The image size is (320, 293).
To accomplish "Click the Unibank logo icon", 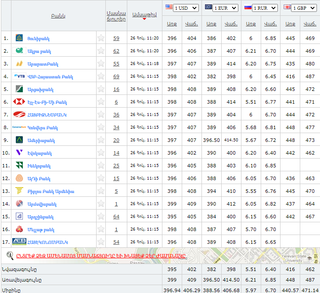I will pyautogui.click(x=19, y=38).
